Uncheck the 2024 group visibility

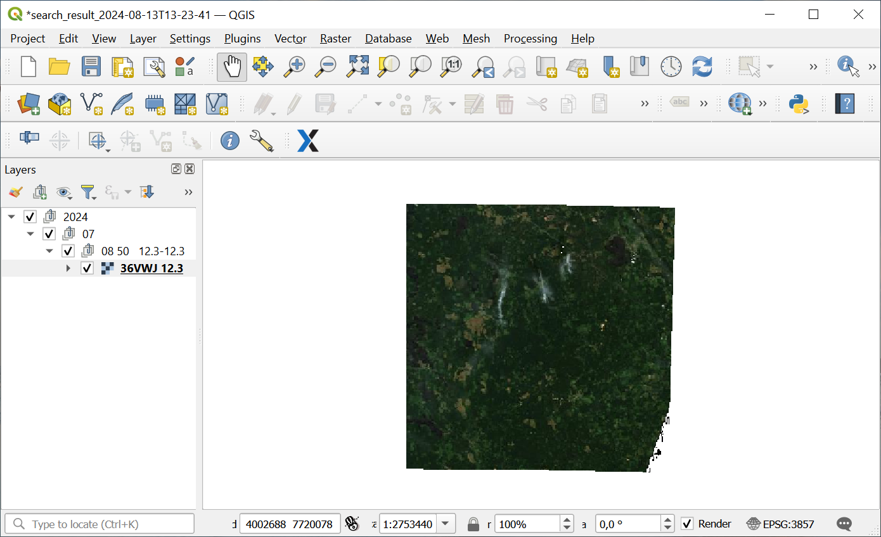[x=30, y=216]
